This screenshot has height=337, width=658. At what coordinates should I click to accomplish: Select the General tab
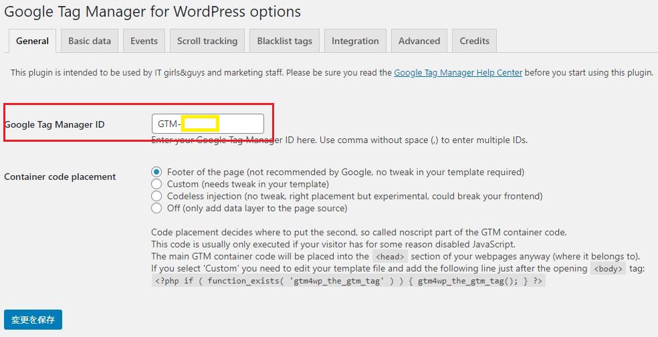[32, 41]
